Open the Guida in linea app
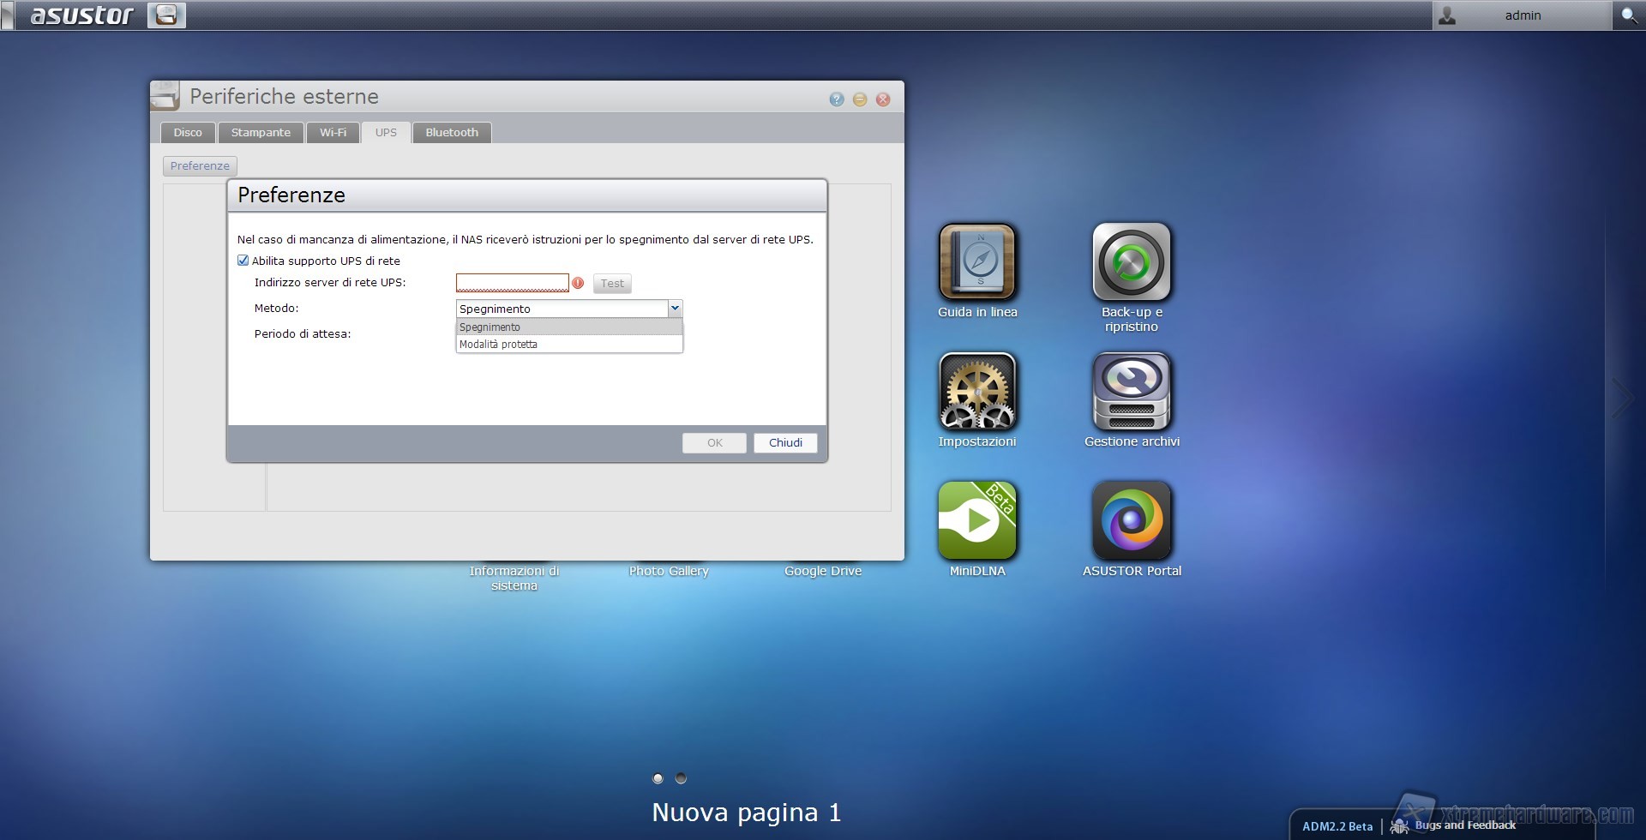Image resolution: width=1646 pixels, height=840 pixels. click(977, 261)
